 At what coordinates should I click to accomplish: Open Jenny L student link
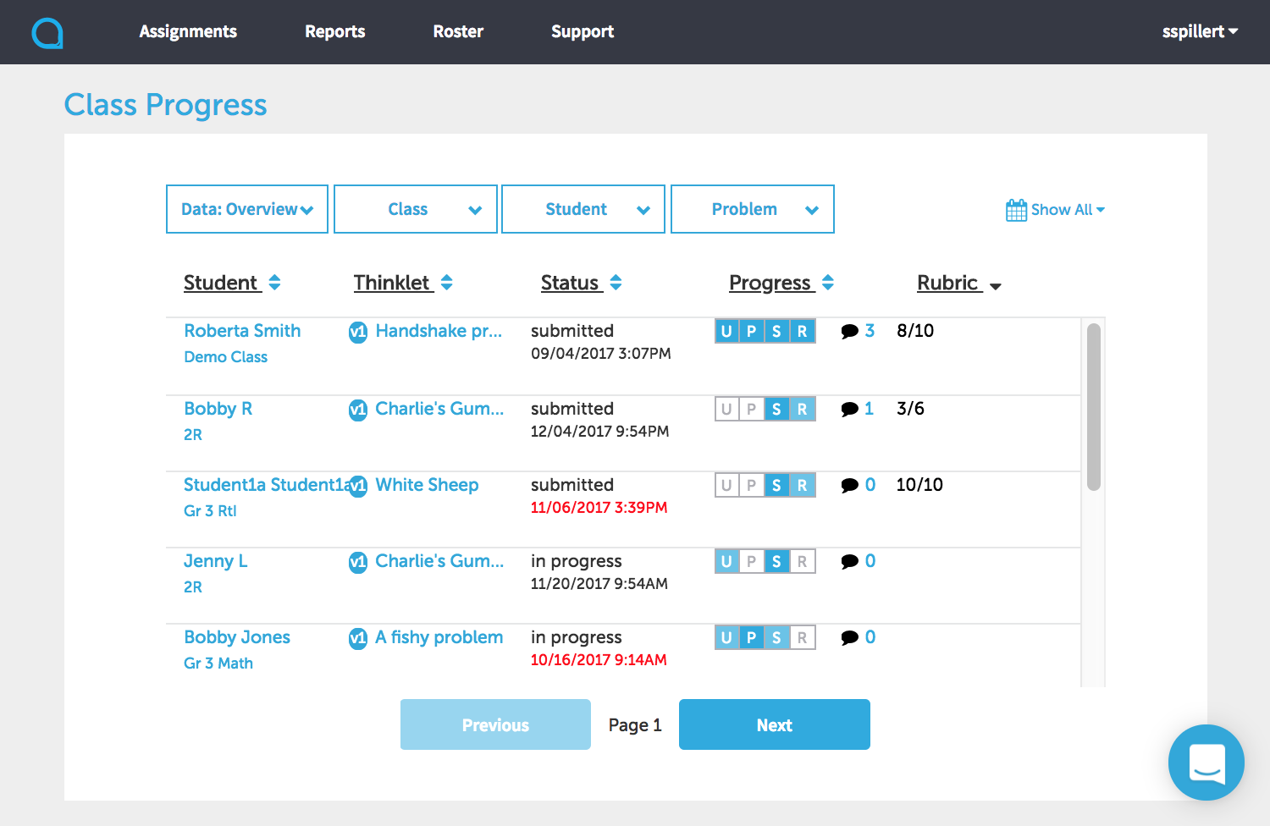pos(216,561)
